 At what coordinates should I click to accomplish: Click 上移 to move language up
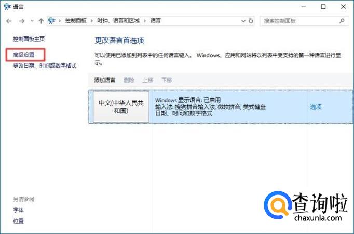click(x=148, y=80)
